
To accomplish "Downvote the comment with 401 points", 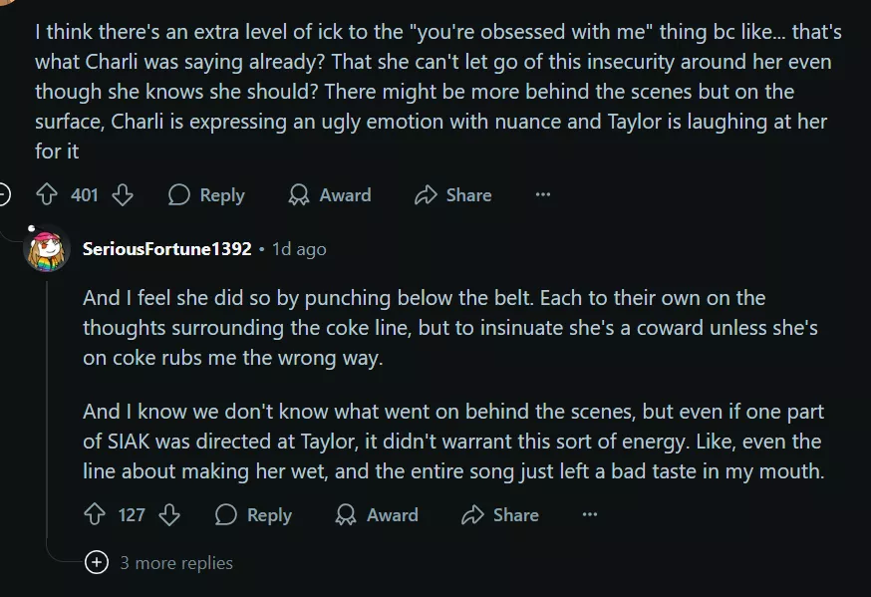I will click(x=123, y=195).
